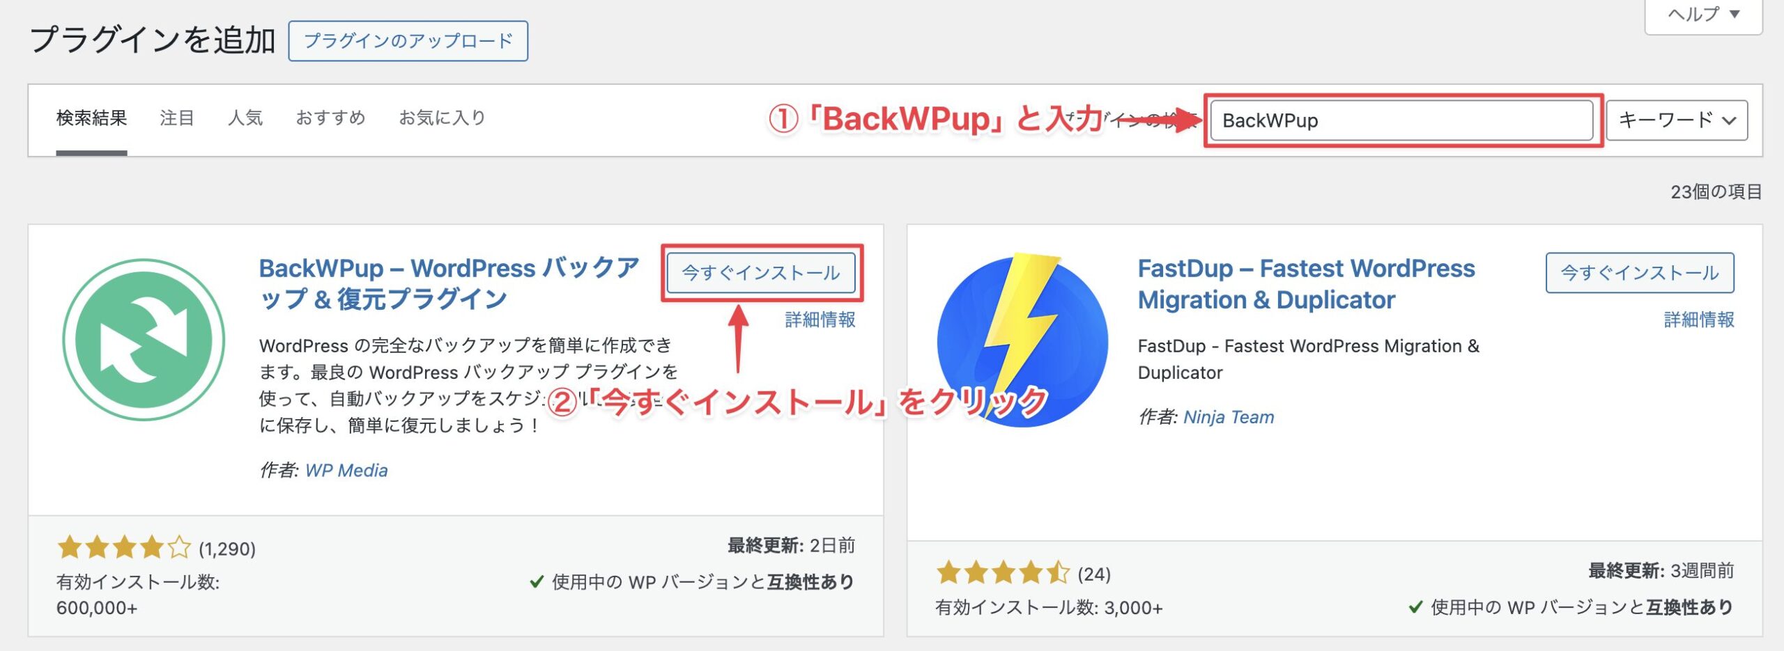This screenshot has width=1784, height=651.
Task: Click the FastDup lightning bolt plugin icon
Action: pyautogui.click(x=1022, y=340)
